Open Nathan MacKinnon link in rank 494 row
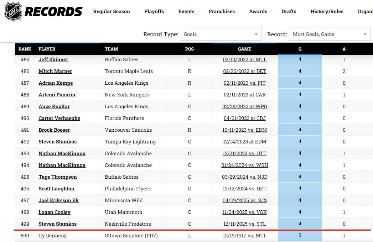This screenshot has width=373, height=242. coord(62,165)
